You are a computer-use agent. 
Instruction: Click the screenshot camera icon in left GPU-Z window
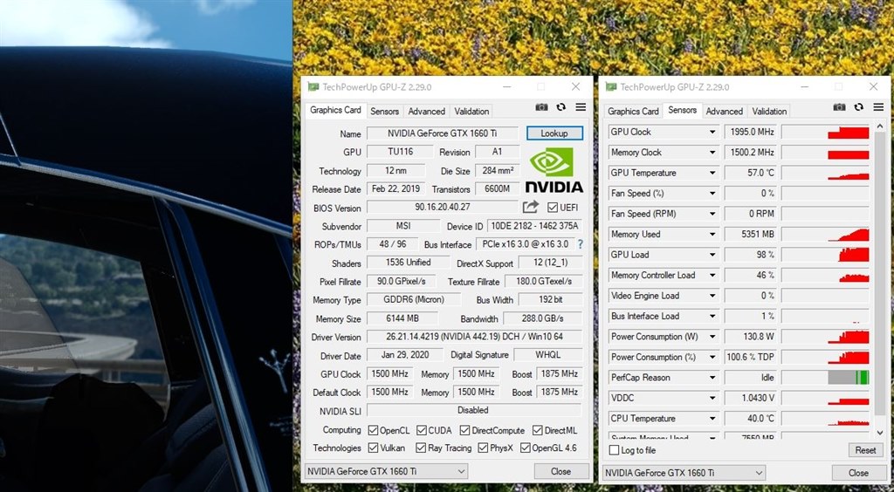(541, 107)
